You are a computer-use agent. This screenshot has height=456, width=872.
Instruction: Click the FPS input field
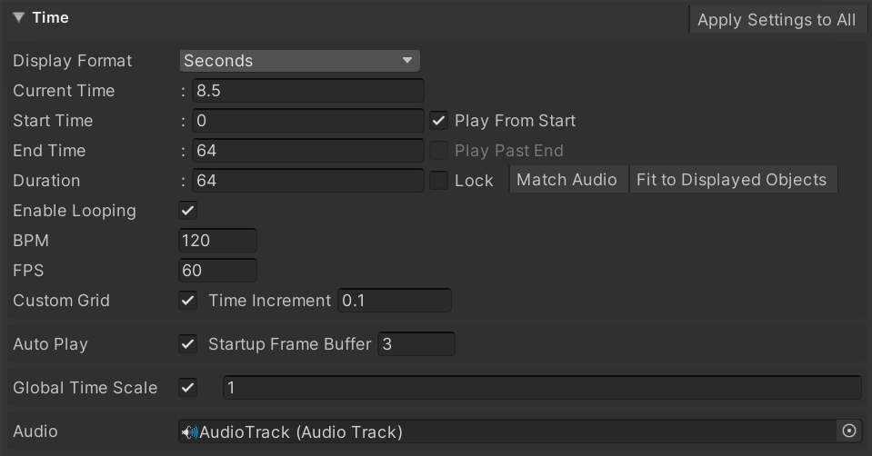point(217,271)
